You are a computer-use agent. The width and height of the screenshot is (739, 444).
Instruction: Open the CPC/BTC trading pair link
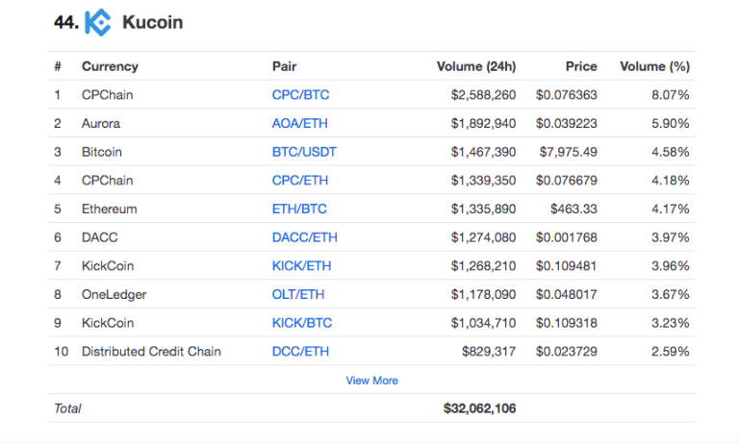pos(301,95)
